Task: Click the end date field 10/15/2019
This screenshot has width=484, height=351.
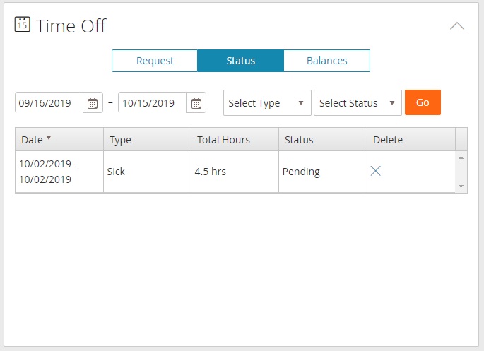Action: coord(151,103)
